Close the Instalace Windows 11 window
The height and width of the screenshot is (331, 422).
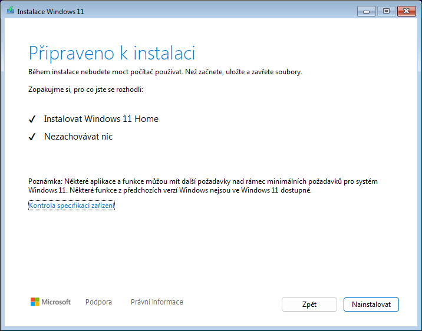coord(407,11)
